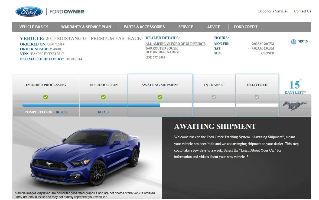Viewport: 319px width, 200px height.
Task: Click the Shop for a Vehicle link
Action: (272, 11)
